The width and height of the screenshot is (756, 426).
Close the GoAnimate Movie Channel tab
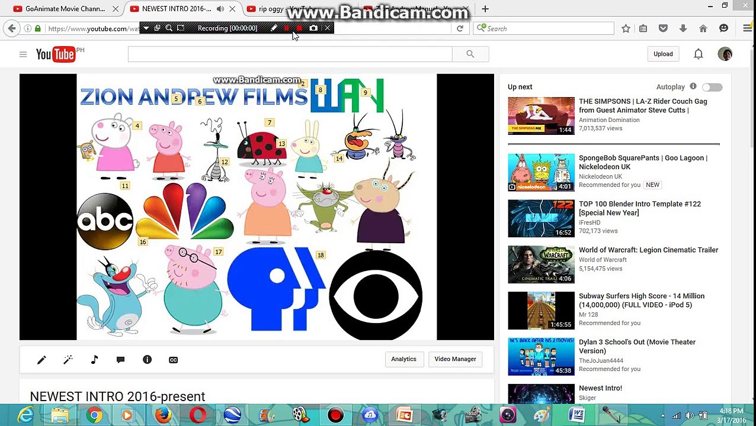(x=116, y=9)
